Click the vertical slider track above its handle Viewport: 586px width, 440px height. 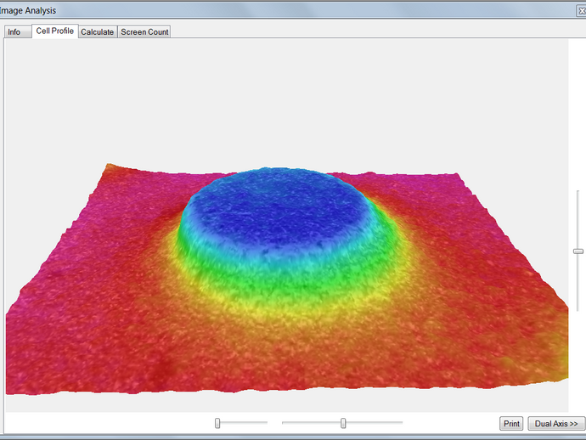point(578,217)
